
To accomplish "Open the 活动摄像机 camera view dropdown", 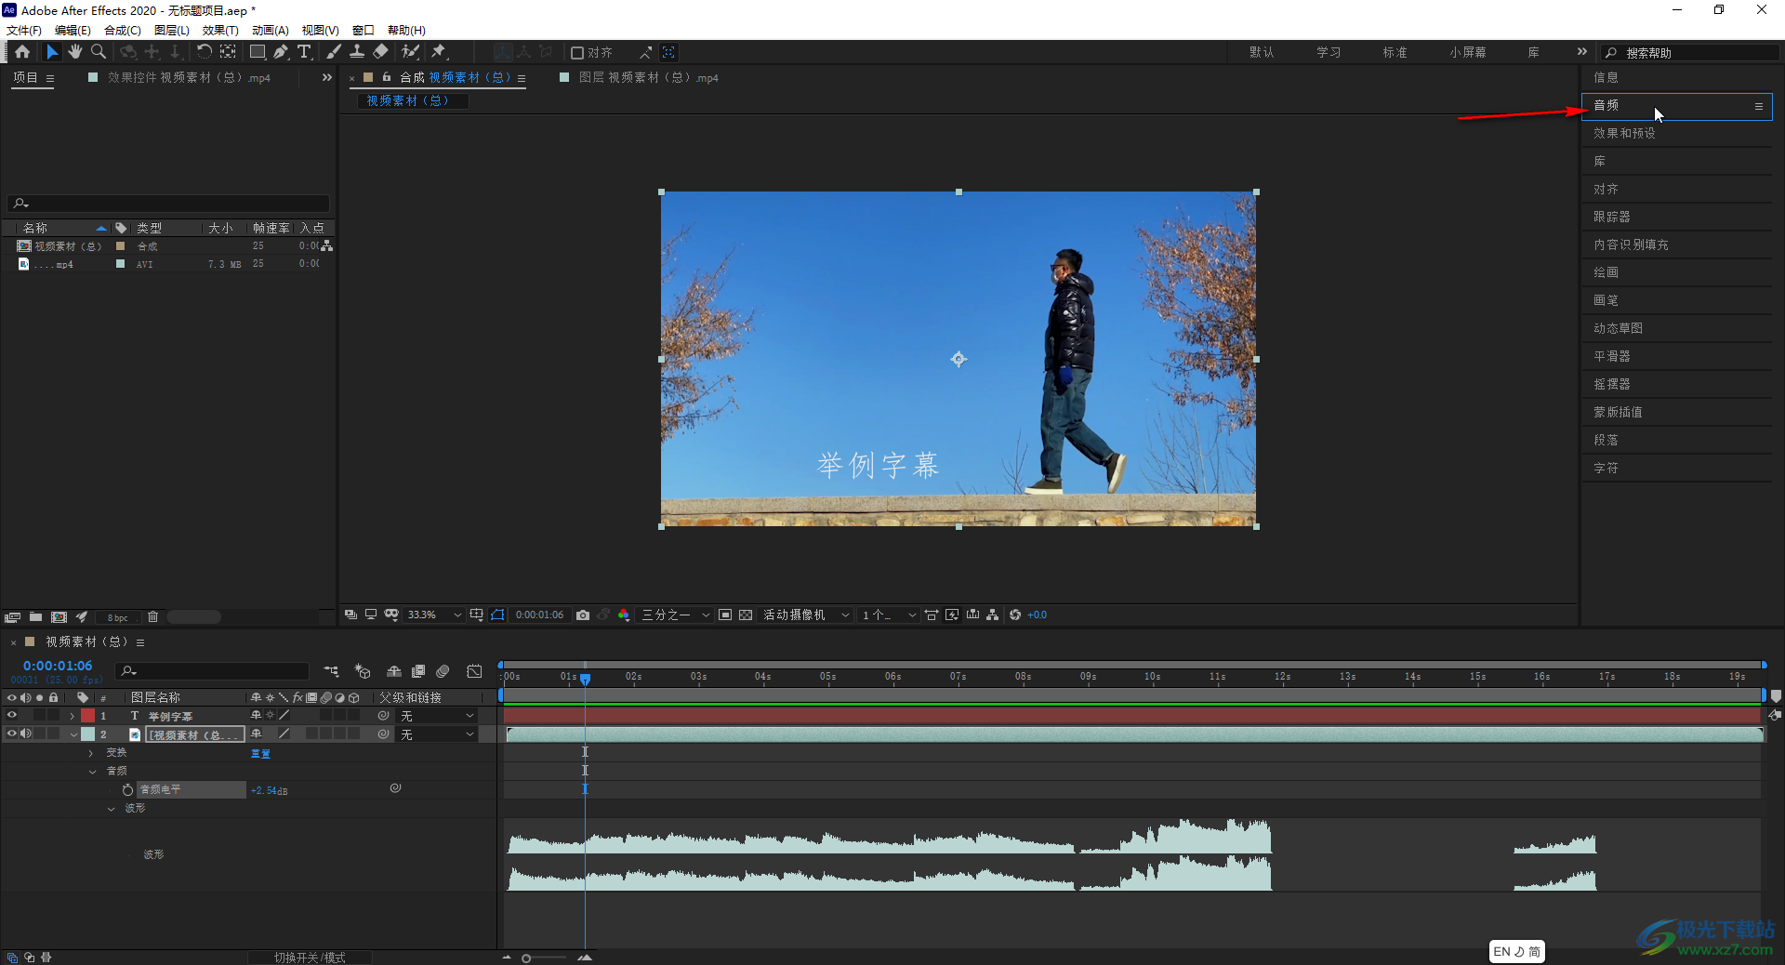I will tap(807, 615).
